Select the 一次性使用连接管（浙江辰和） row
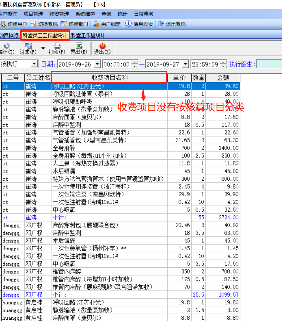The width and height of the screenshot is (282, 321). (121, 187)
